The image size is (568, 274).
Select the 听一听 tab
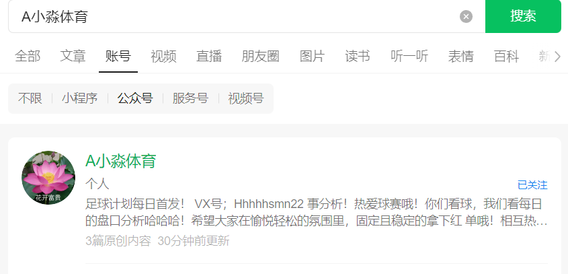pos(409,57)
